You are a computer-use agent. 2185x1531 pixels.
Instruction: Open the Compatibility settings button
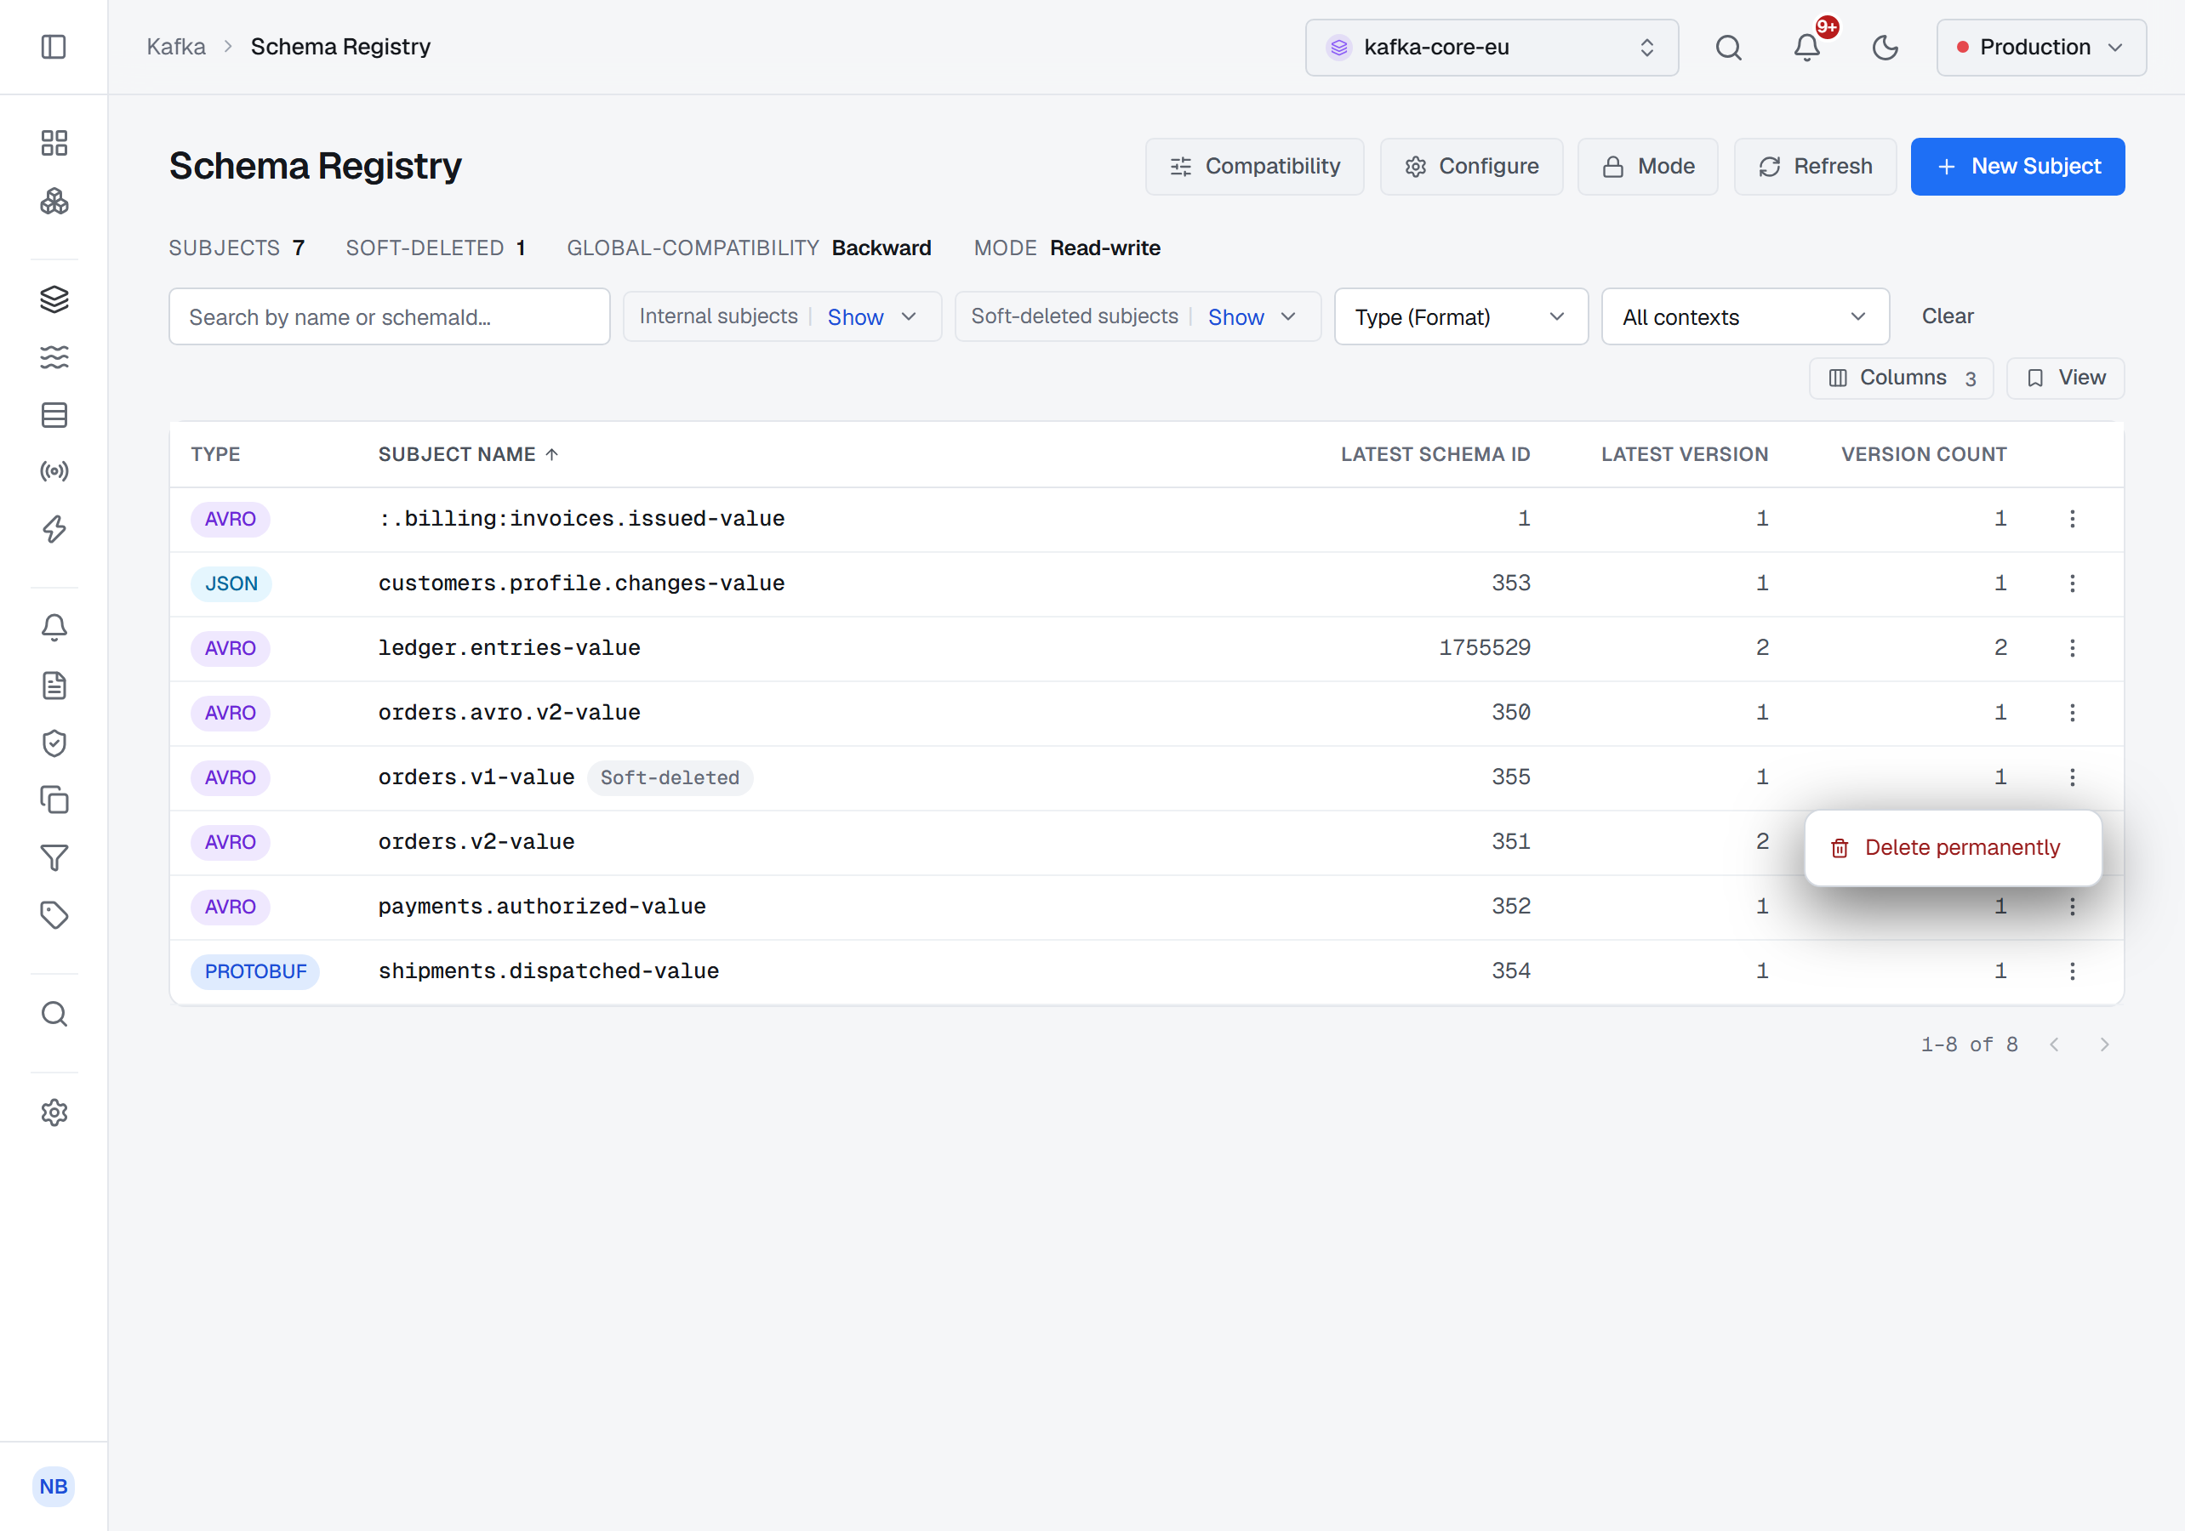(1254, 167)
